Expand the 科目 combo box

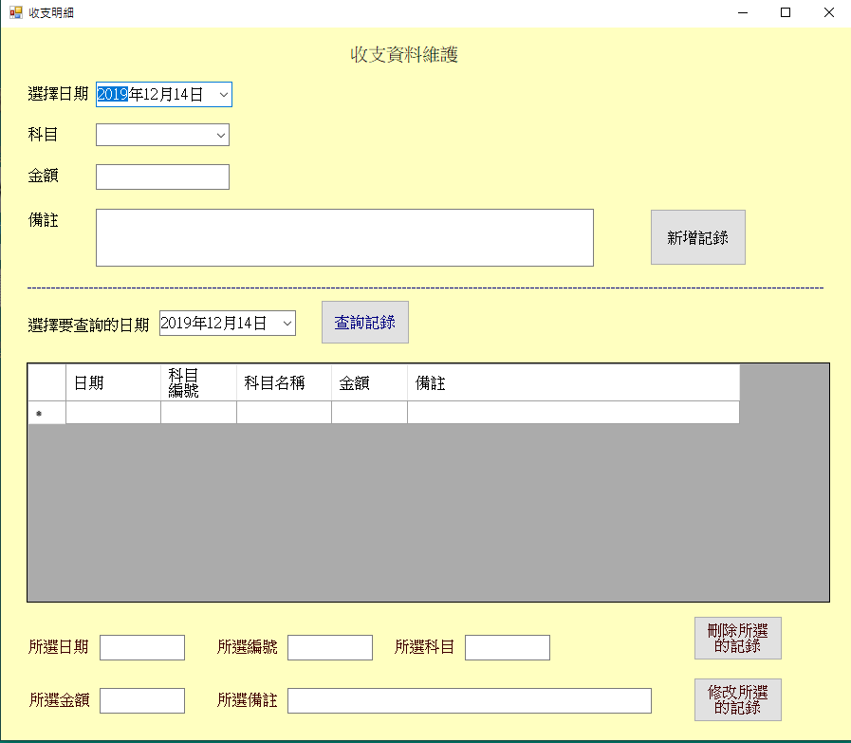(x=220, y=135)
